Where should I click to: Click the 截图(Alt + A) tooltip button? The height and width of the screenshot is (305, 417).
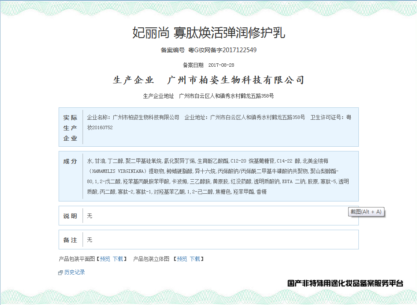366,212
